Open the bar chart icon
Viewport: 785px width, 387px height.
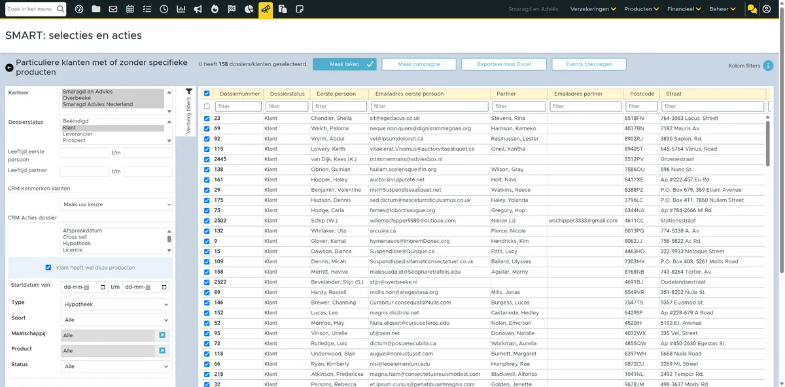pos(181,9)
